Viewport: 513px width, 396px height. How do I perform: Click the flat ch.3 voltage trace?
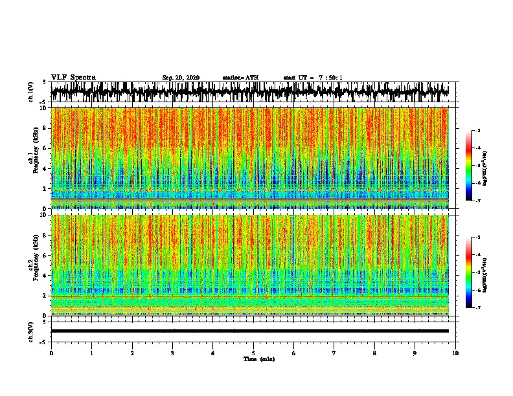tap(249, 331)
